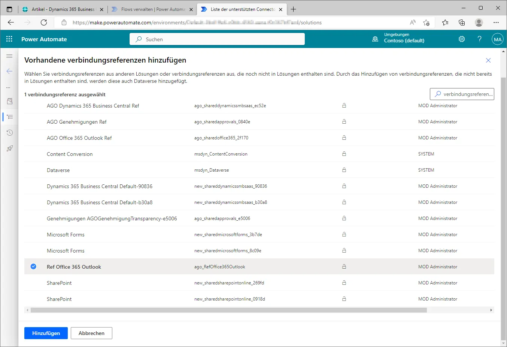Screen dimensions: 507x347
Task: Focus the Suchen search box
Action: (x=217, y=39)
